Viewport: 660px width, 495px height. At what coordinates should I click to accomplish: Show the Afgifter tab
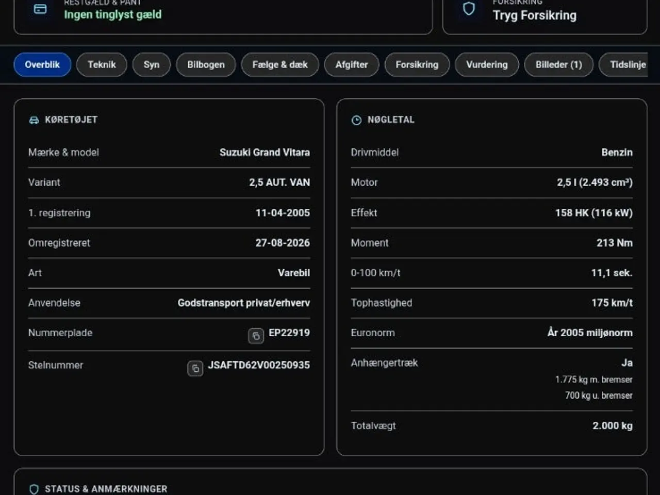[x=352, y=64]
